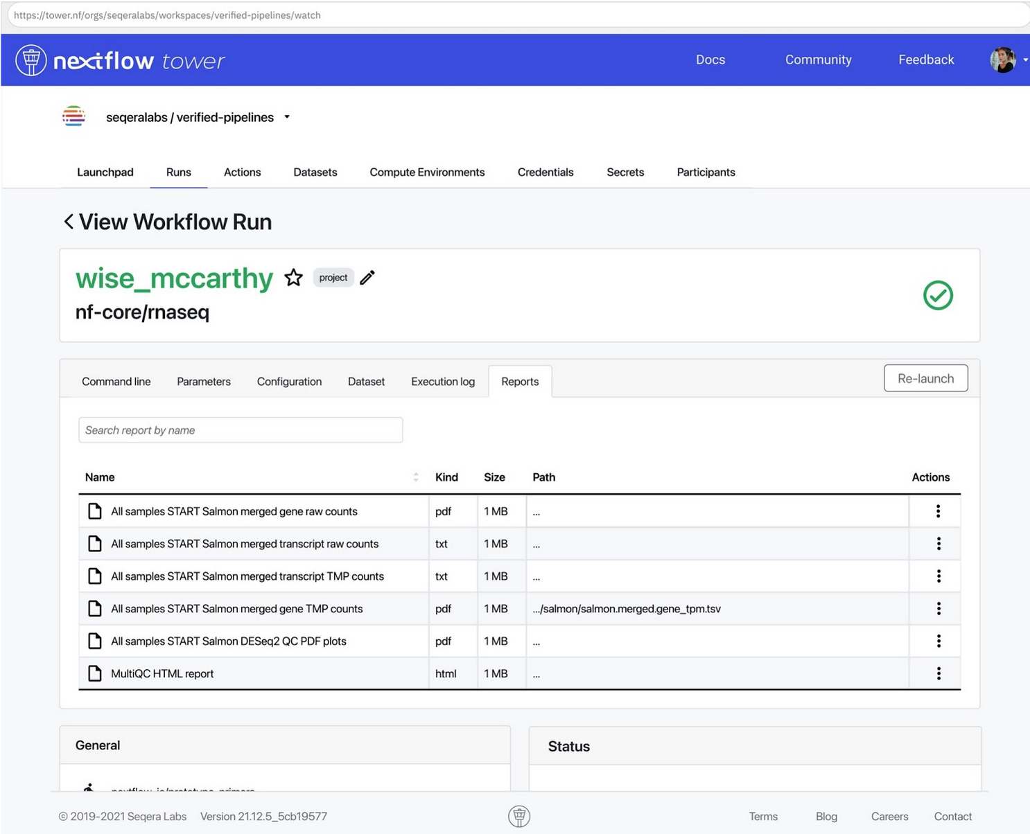Open the Feedback link in header
The height and width of the screenshot is (834, 1030).
click(926, 60)
